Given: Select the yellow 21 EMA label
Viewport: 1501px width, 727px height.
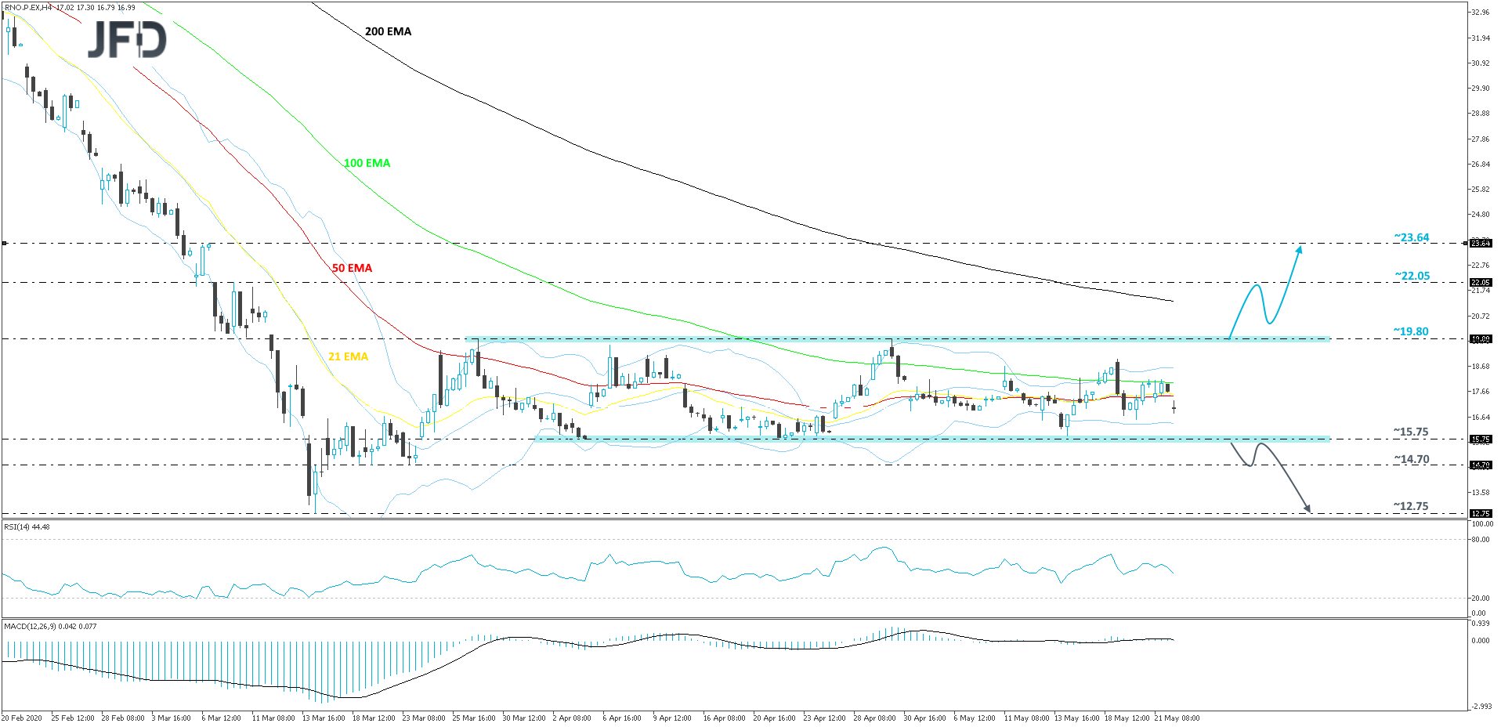Looking at the screenshot, I should coord(348,356).
